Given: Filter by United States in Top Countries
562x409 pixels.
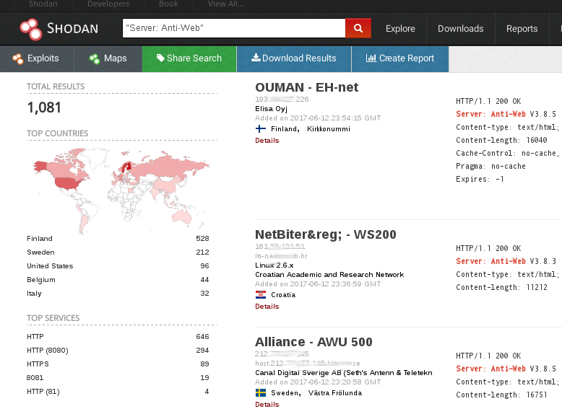Looking at the screenshot, I should pyautogui.click(x=50, y=266).
